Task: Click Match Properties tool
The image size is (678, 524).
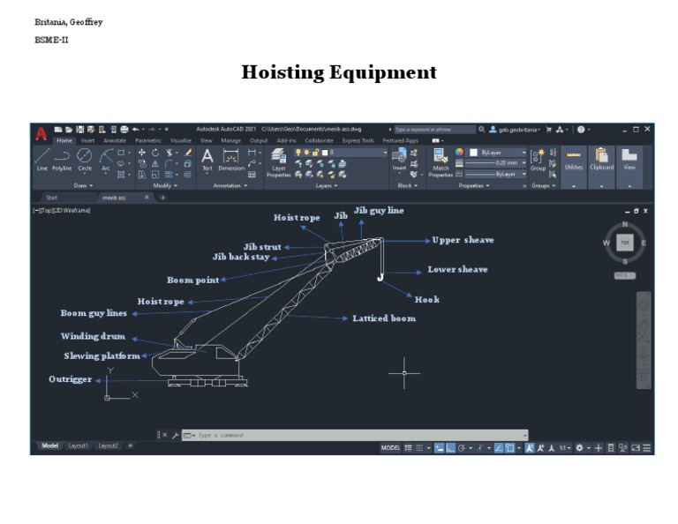Action: [x=441, y=162]
